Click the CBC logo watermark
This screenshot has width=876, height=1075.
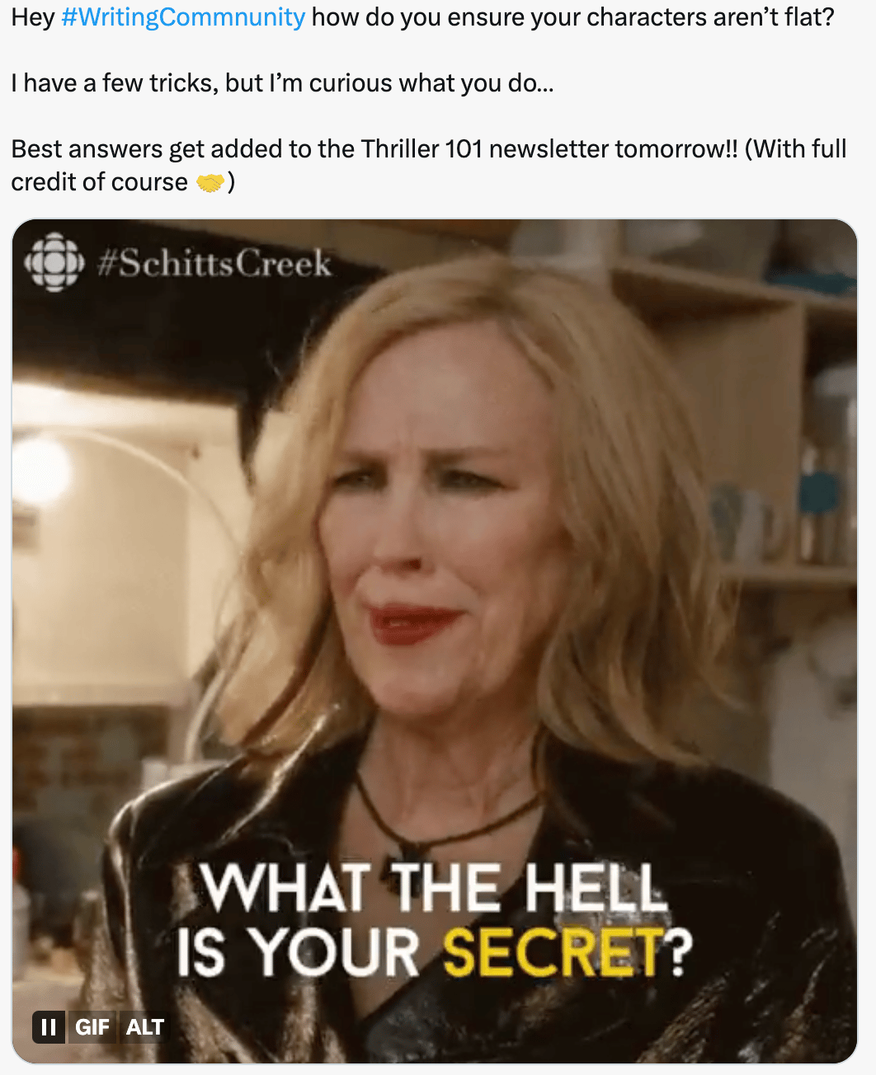(54, 262)
